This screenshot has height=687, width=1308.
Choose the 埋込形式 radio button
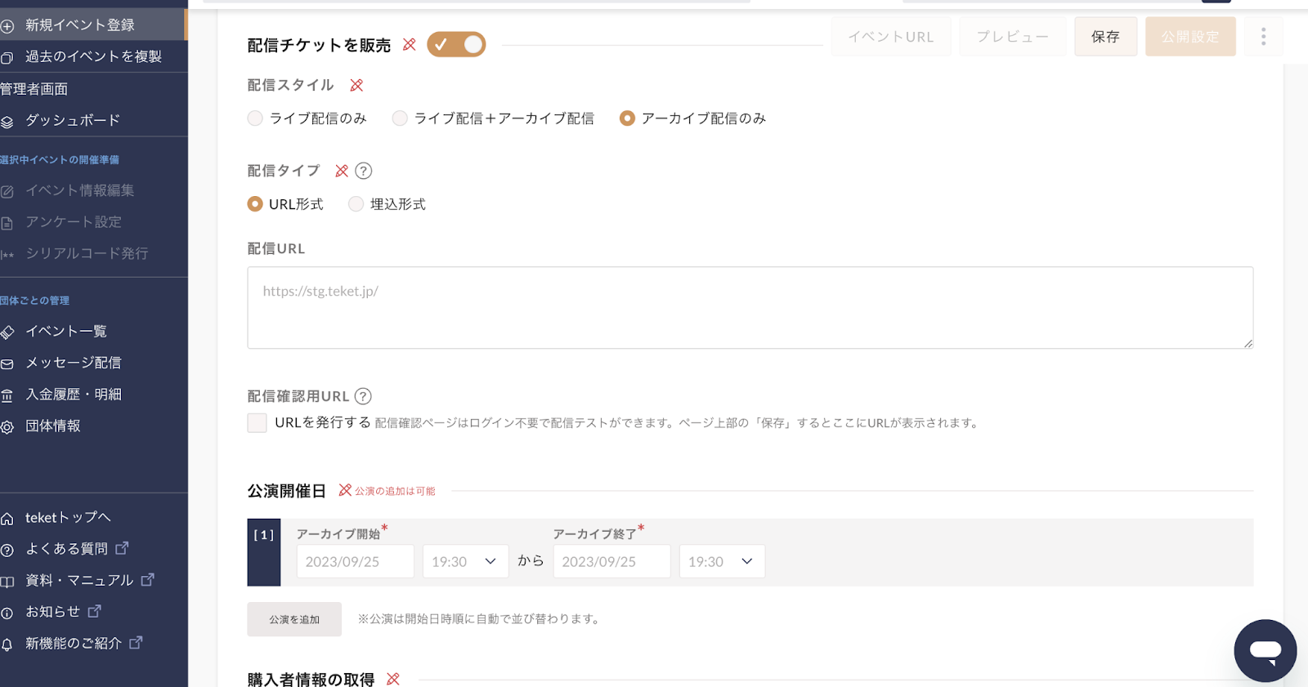[356, 204]
